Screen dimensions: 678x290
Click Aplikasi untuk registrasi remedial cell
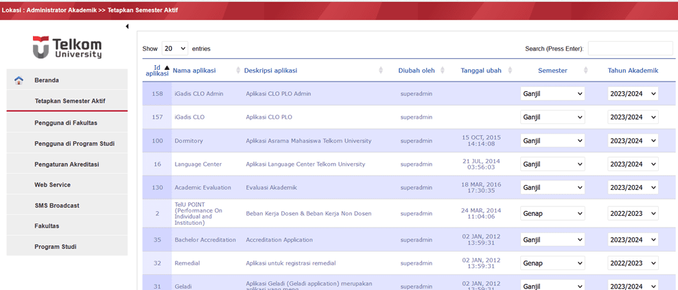pos(291,263)
